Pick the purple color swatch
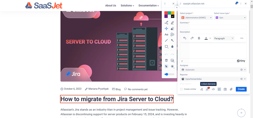Image resolution: width=253 pixels, height=118 pixels. pyautogui.click(x=166, y=16)
